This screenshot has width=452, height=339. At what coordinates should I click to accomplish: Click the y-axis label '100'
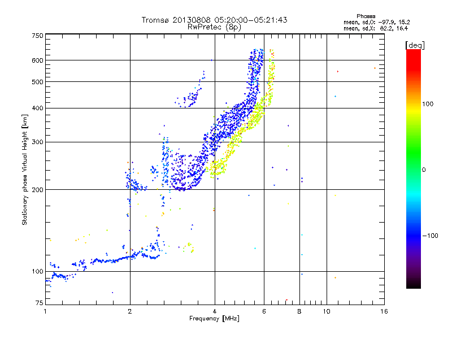tap(37, 271)
